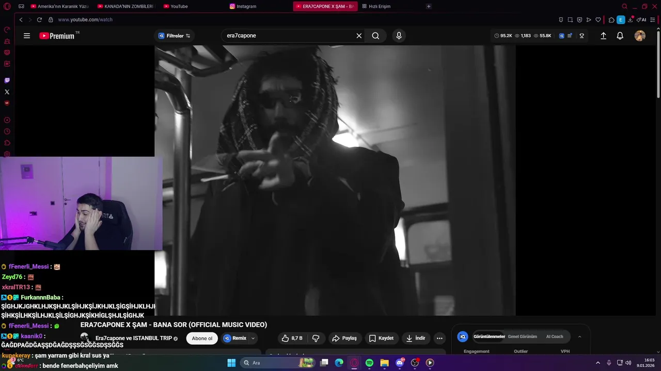Select the Görüntülenmeler vidIQ tab

click(x=489, y=336)
